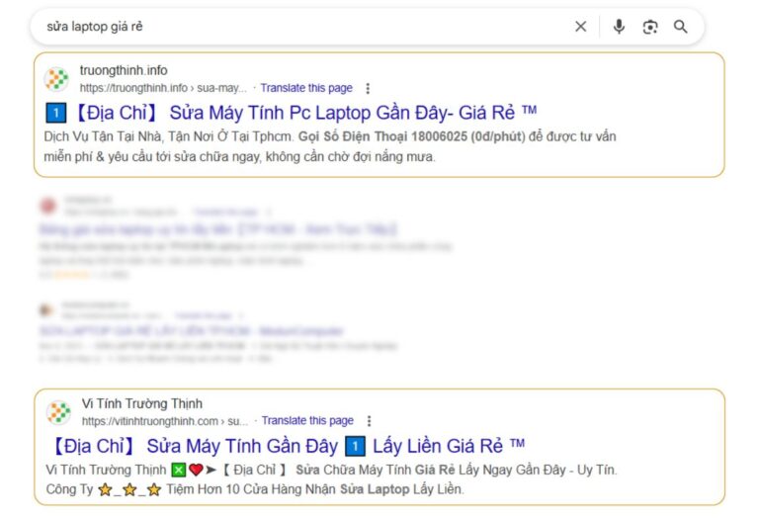
Task: Start voice search with the microphone icon
Action: (x=619, y=27)
